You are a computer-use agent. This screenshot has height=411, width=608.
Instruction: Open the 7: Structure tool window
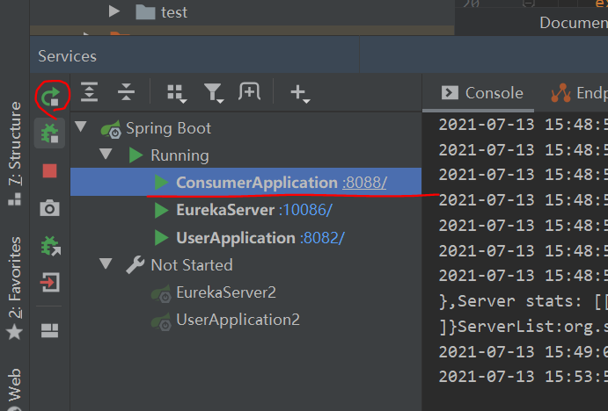pos(14,154)
